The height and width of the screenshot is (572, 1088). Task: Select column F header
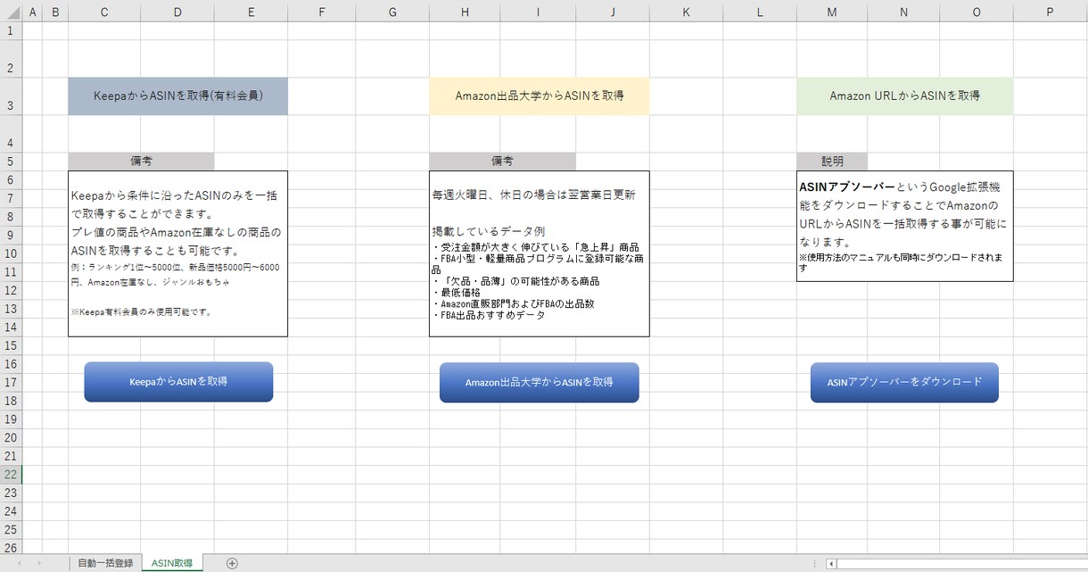click(x=321, y=11)
